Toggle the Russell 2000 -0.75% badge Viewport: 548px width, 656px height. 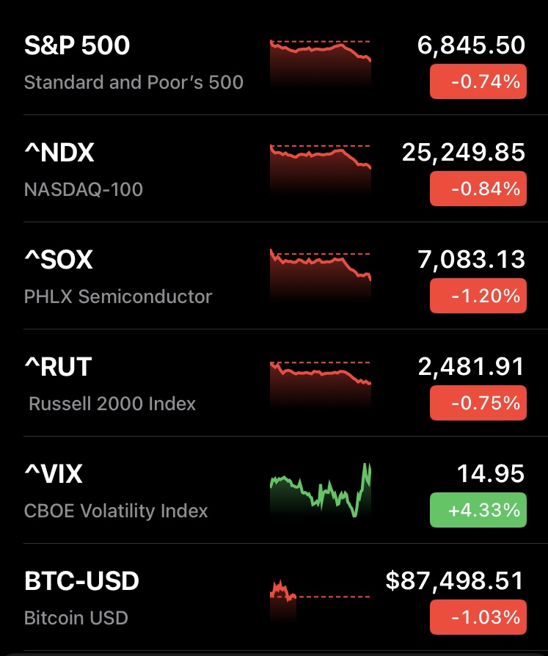click(478, 403)
